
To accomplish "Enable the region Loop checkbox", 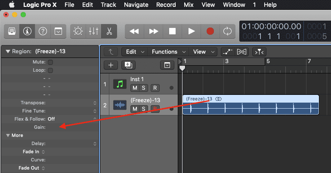I will click(x=50, y=70).
